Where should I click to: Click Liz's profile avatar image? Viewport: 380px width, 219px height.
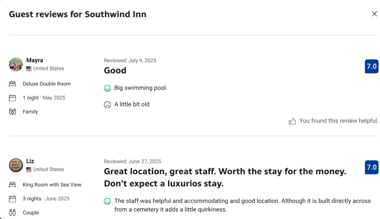pyautogui.click(x=16, y=165)
